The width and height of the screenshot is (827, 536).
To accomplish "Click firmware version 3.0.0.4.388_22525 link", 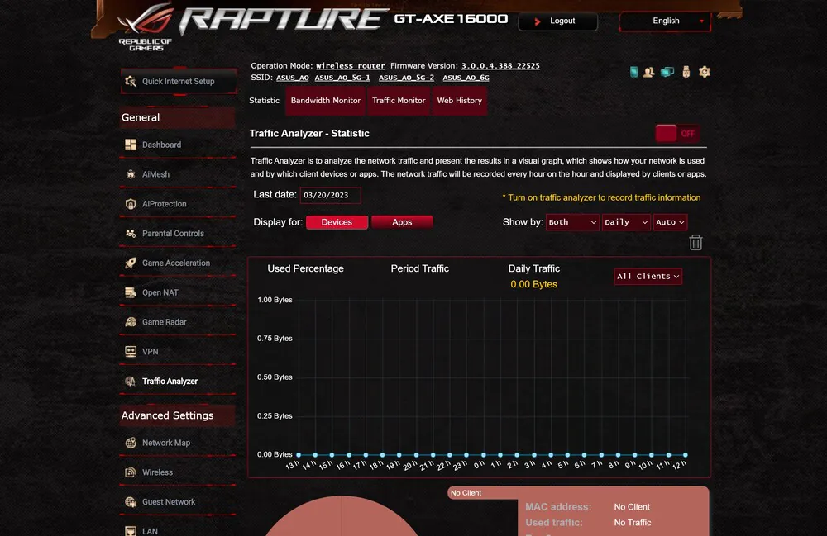I will click(x=500, y=66).
